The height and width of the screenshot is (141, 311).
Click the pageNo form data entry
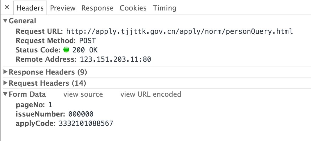click(34, 105)
